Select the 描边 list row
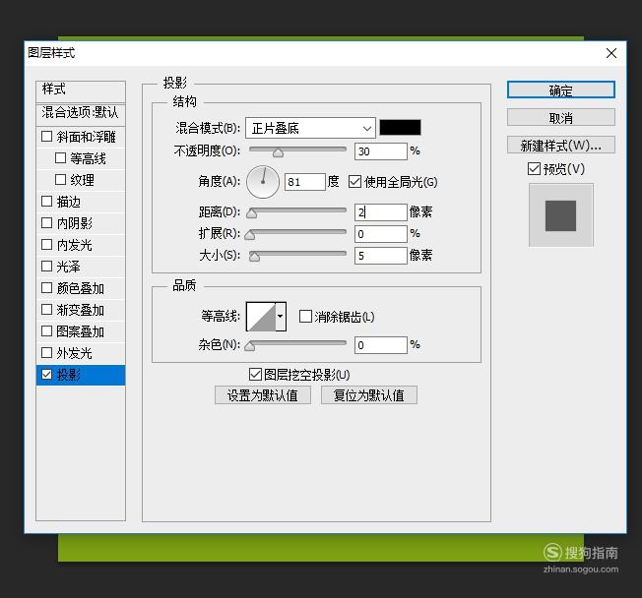Viewport: 642px width, 598px height. [81, 202]
